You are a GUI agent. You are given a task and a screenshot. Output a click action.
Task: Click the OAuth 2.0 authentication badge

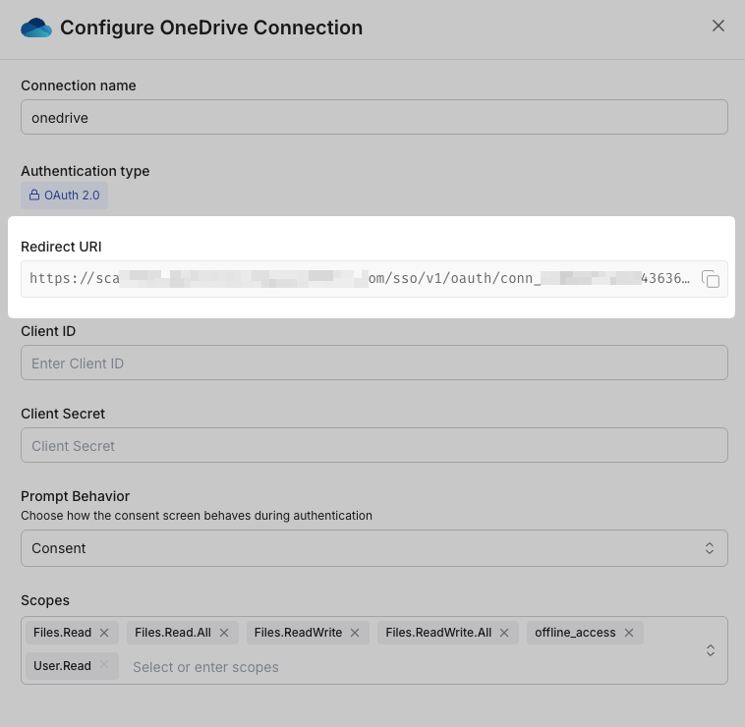coord(65,196)
